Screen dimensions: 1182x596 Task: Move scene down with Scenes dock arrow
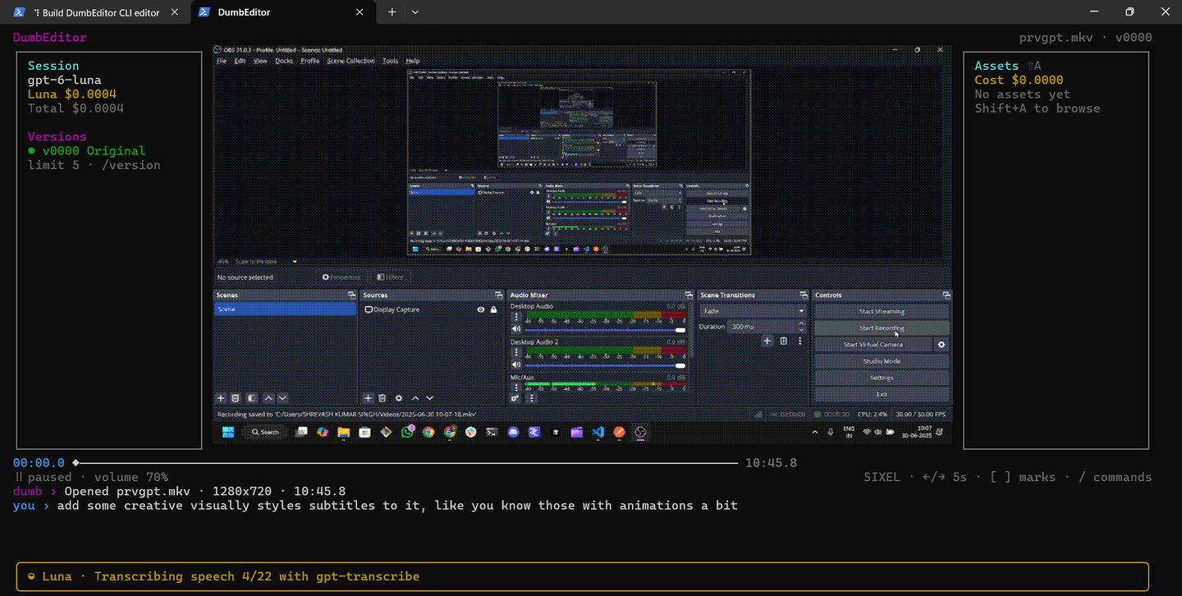[x=282, y=398]
